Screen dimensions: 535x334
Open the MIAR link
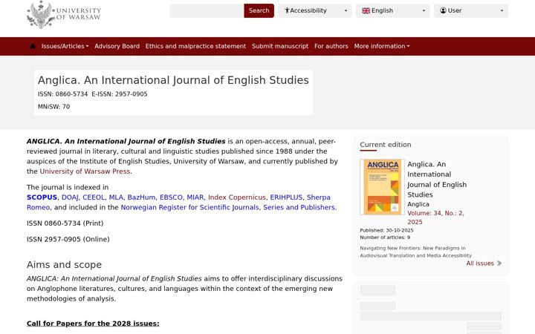coord(195,197)
